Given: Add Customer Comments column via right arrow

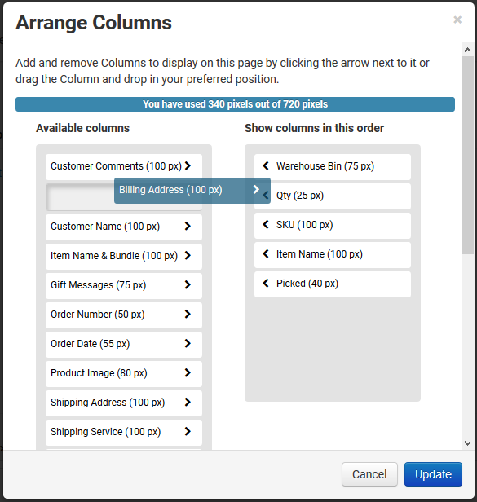Looking at the screenshot, I should (x=188, y=166).
